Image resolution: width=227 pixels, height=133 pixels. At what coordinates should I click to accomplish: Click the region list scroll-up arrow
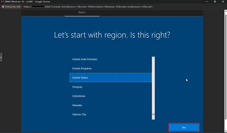click(153, 58)
